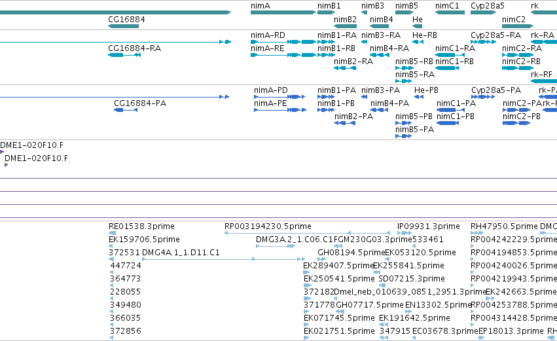Click the nimB1-RB transcript
Viewport: 557px width, 341px height.
[x=327, y=55]
